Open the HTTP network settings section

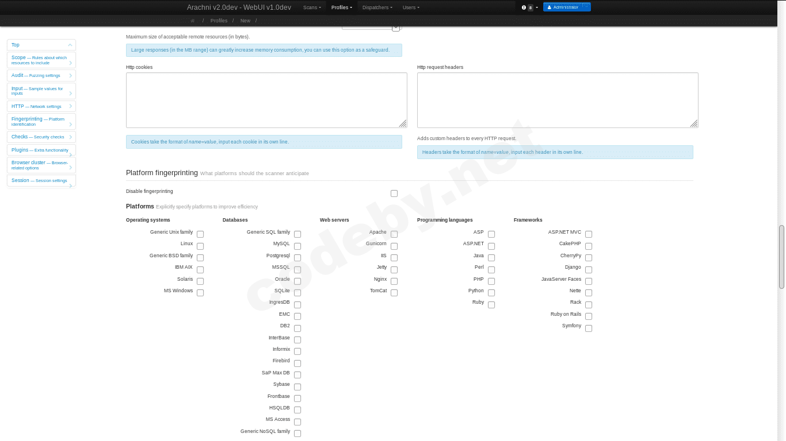coord(41,106)
